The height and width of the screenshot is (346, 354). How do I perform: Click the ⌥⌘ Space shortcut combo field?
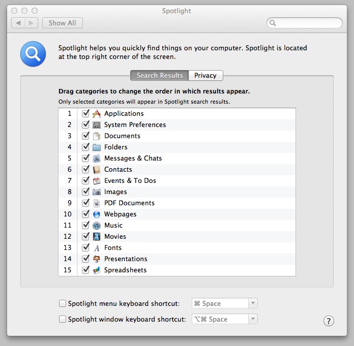click(220, 319)
